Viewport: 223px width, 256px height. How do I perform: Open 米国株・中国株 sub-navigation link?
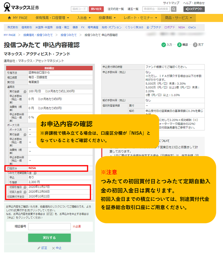(x=44, y=27)
